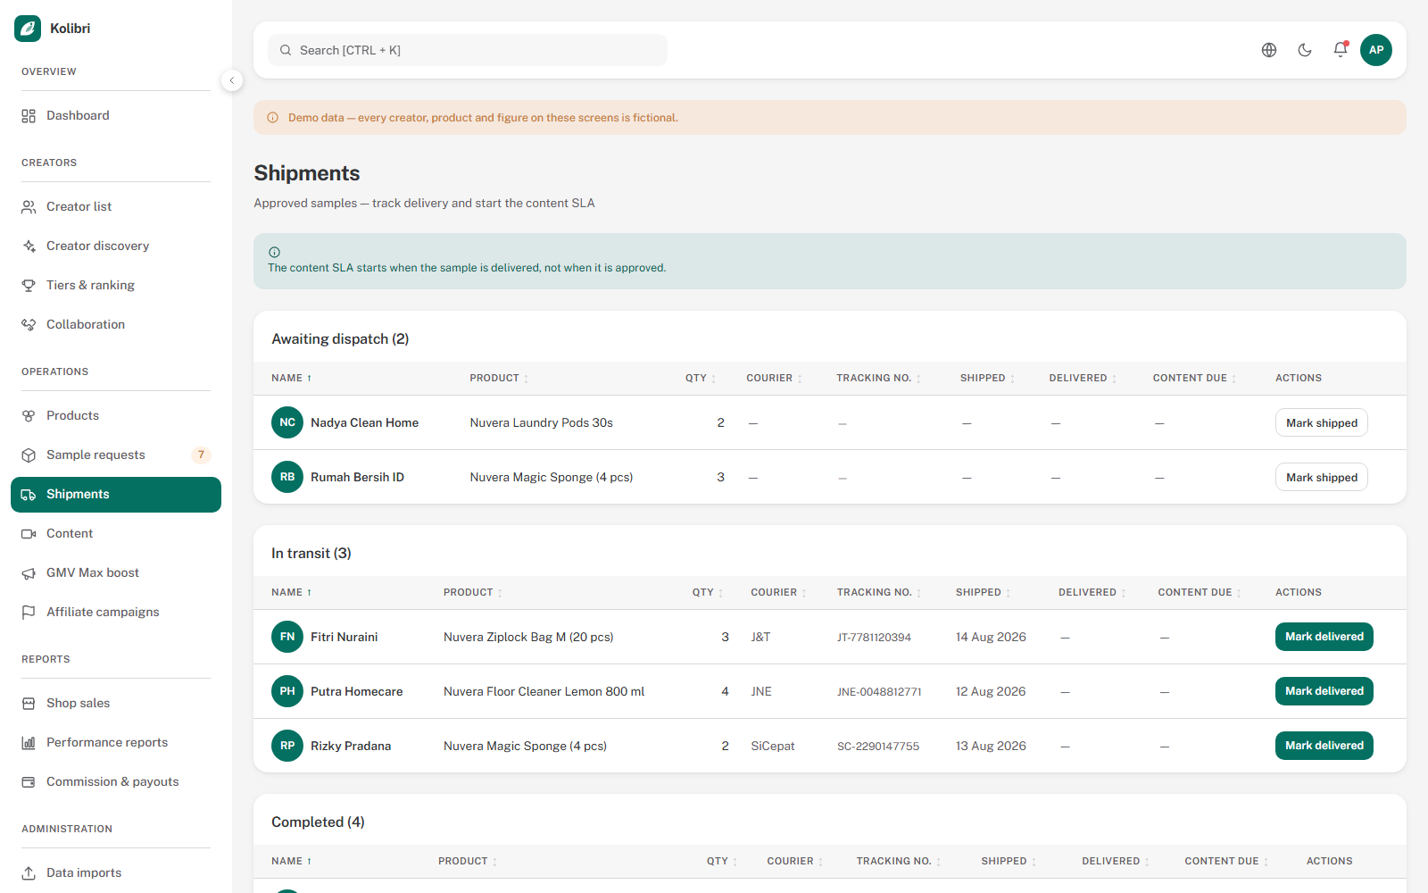Screen dimensions: 1428x893
Task: Click Sample requests badge showing 7
Action: (x=201, y=455)
